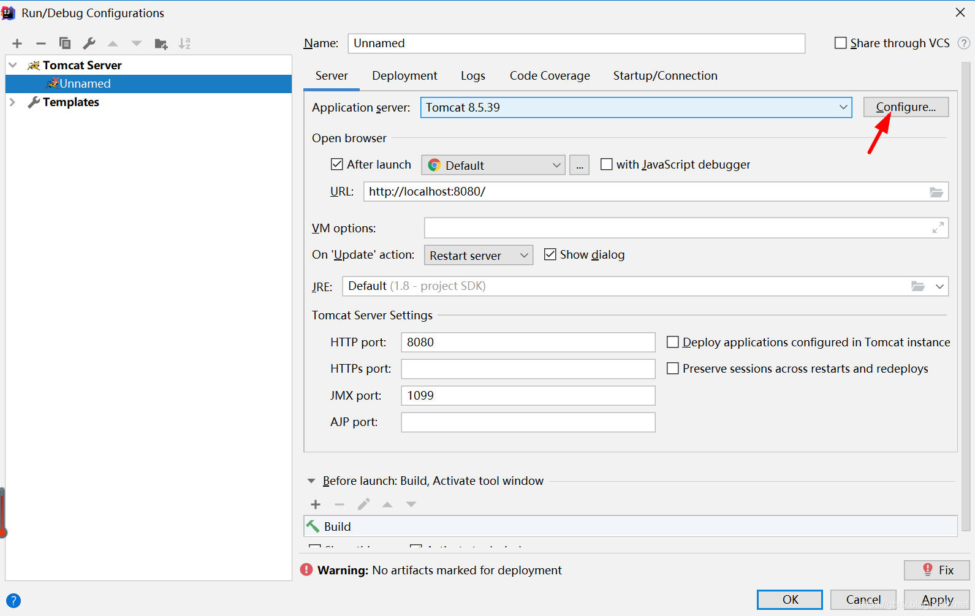
Task: Add a Before launch task with the plus icon
Action: [316, 504]
